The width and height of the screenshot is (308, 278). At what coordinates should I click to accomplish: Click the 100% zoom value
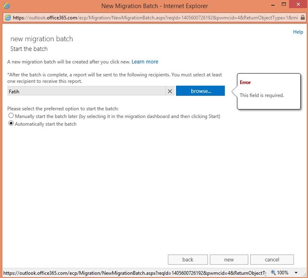pyautogui.click(x=282, y=273)
